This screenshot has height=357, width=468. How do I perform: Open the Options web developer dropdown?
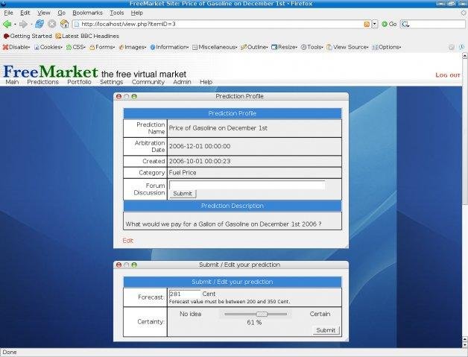click(x=387, y=47)
